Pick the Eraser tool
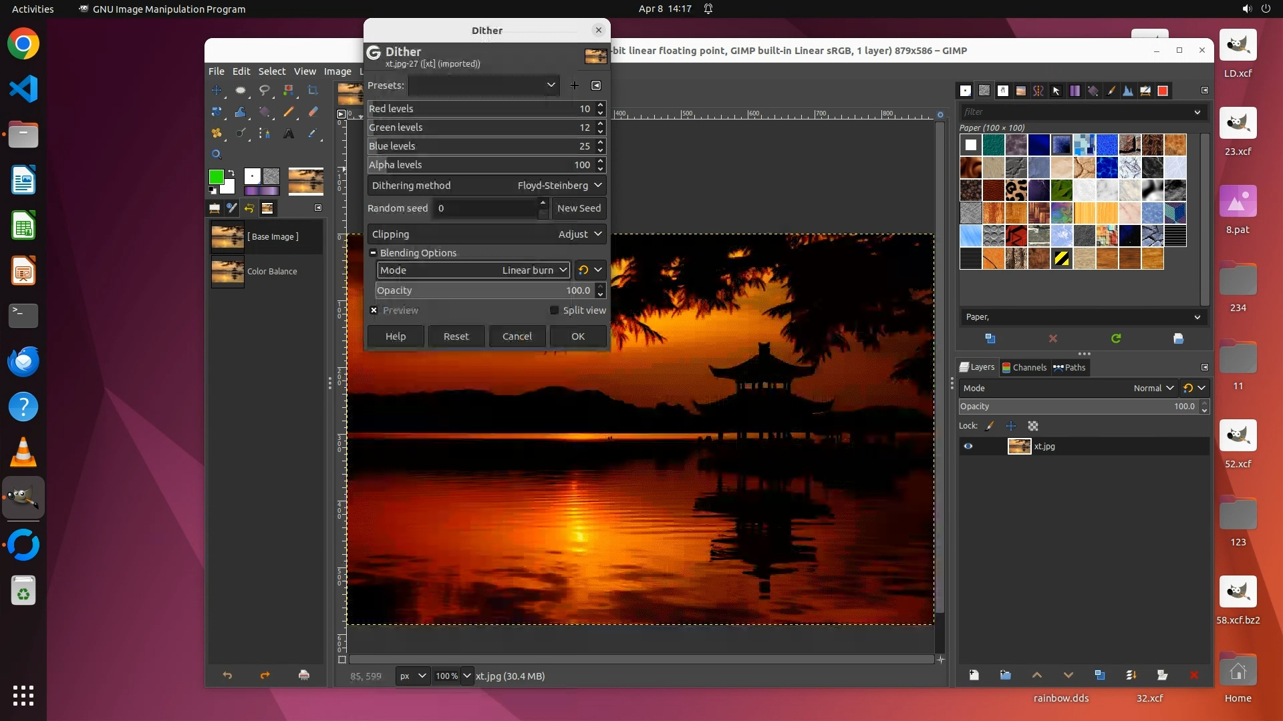Image resolution: width=1283 pixels, height=721 pixels. (x=313, y=112)
